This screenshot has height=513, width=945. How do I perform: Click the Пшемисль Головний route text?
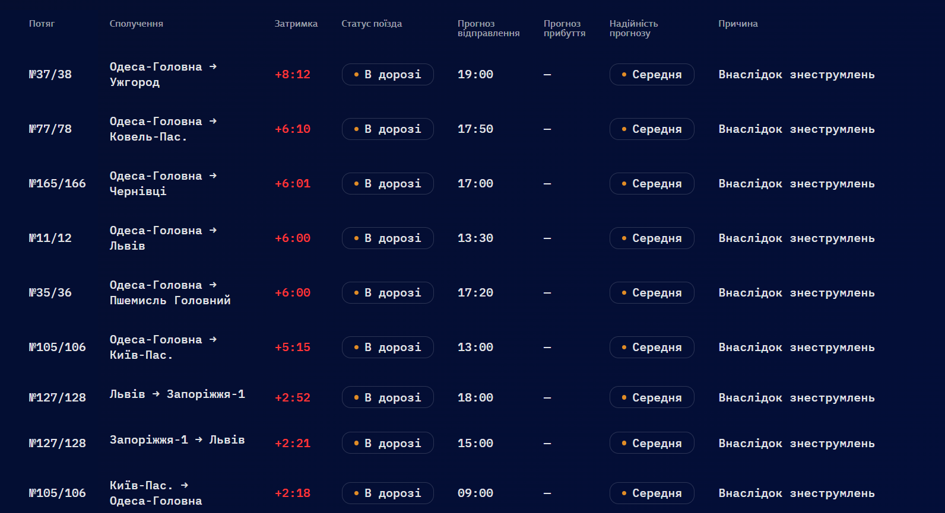[x=170, y=301]
